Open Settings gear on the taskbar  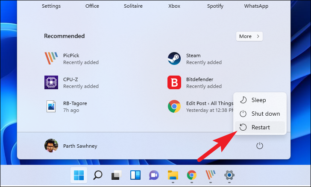click(229, 175)
